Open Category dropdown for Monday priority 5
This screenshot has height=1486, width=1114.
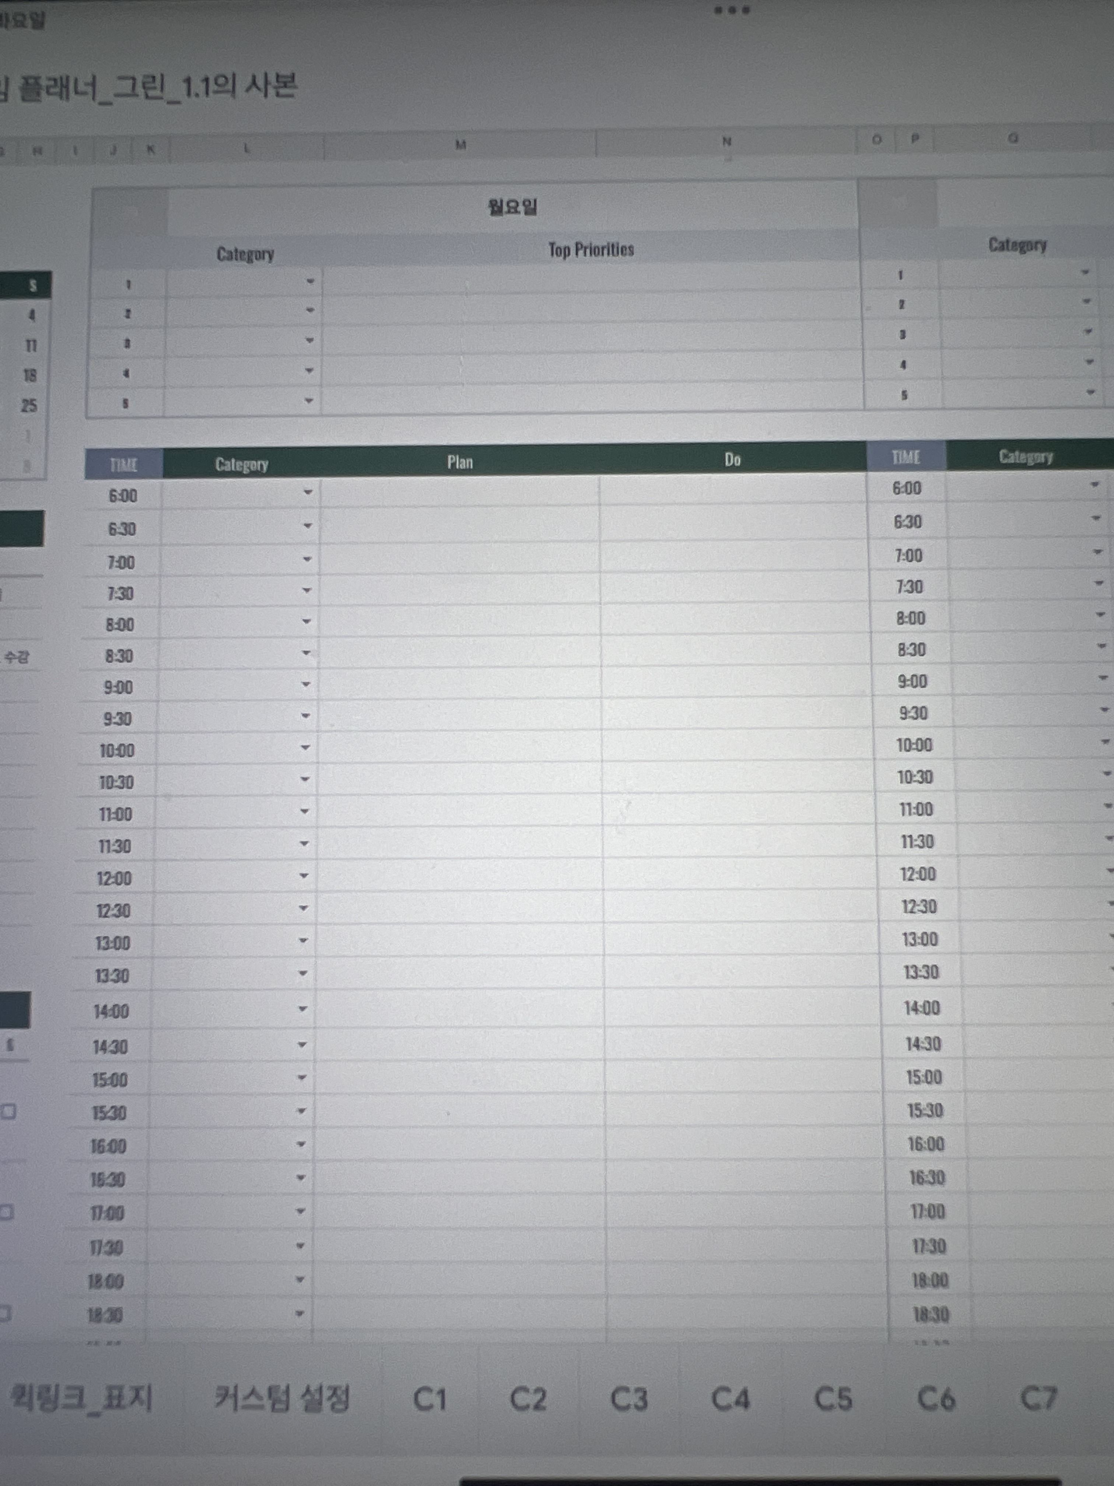309,401
